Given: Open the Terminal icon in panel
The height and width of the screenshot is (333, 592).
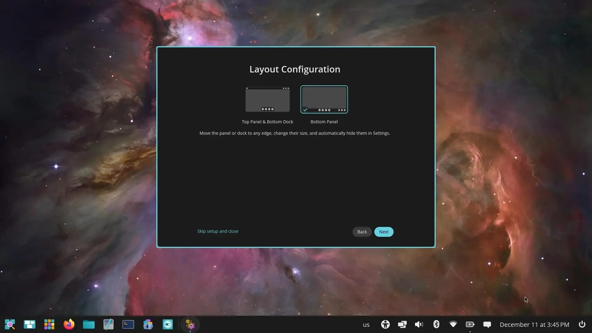Looking at the screenshot, I should 128,324.
